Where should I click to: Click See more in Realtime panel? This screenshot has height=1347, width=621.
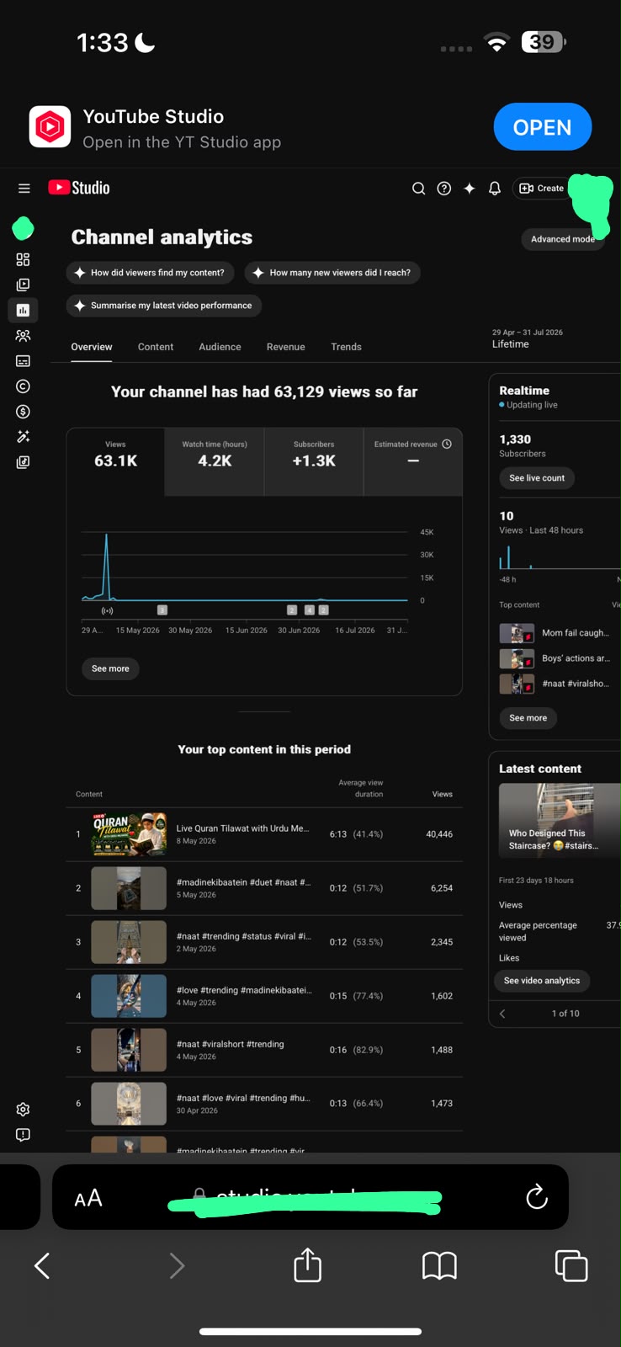528,718
